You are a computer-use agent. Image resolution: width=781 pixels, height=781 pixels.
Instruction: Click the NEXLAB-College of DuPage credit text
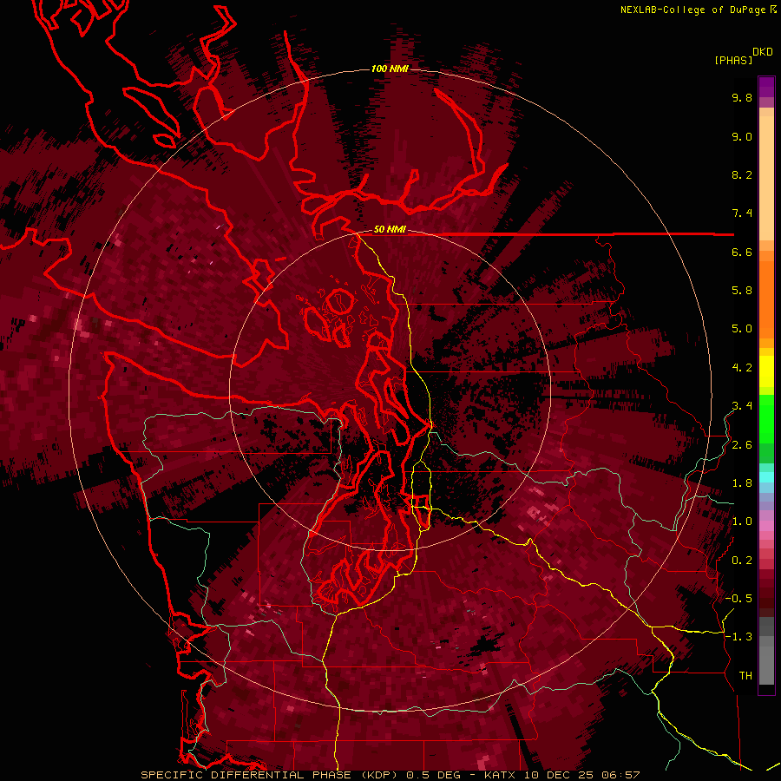coord(693,10)
